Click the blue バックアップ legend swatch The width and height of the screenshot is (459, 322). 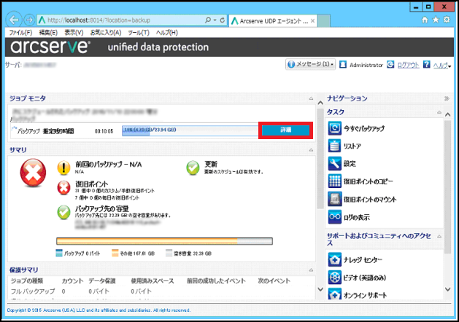tap(59, 253)
